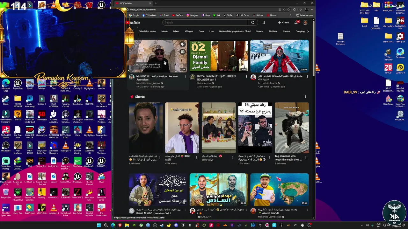
Task: Open TikTok LIVE Studio desktop shortcut
Action: point(6,132)
